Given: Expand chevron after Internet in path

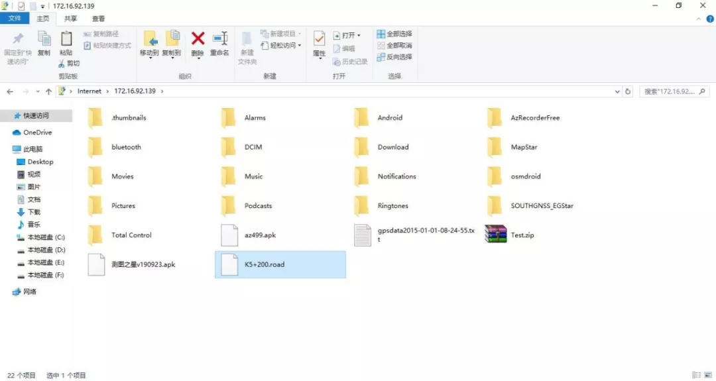Looking at the screenshot, I should [x=108, y=91].
